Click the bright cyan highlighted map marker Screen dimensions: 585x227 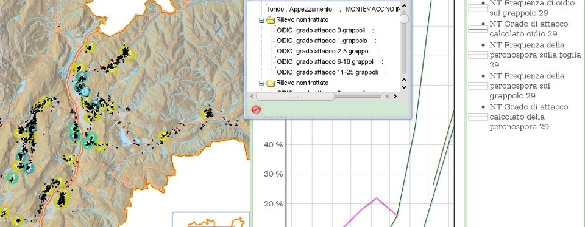click(x=85, y=90)
